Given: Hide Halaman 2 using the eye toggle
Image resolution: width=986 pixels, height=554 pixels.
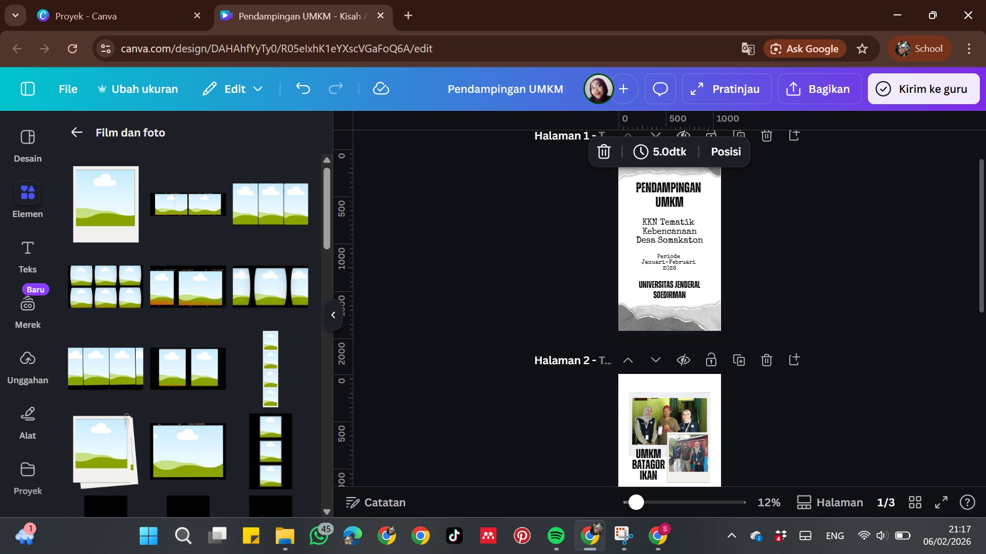Looking at the screenshot, I should [x=683, y=360].
